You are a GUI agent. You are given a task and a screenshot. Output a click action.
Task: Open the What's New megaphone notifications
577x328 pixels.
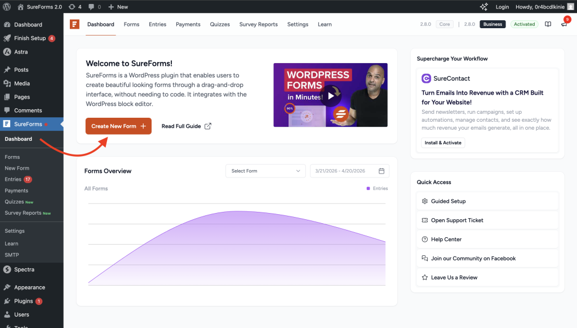[564, 24]
